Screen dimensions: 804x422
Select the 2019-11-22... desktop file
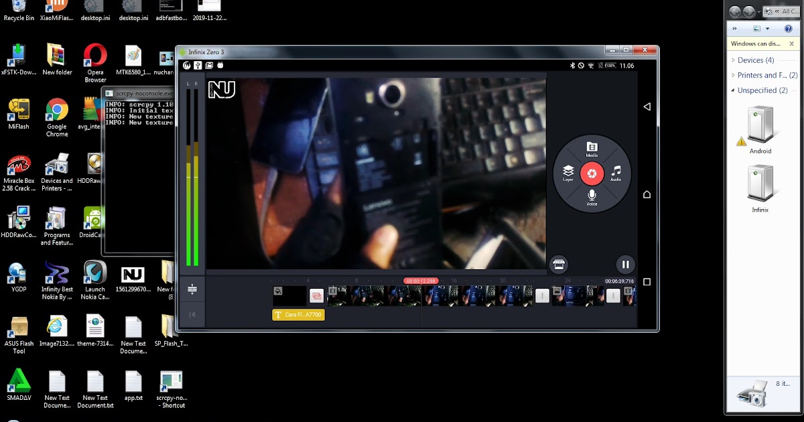210,11
